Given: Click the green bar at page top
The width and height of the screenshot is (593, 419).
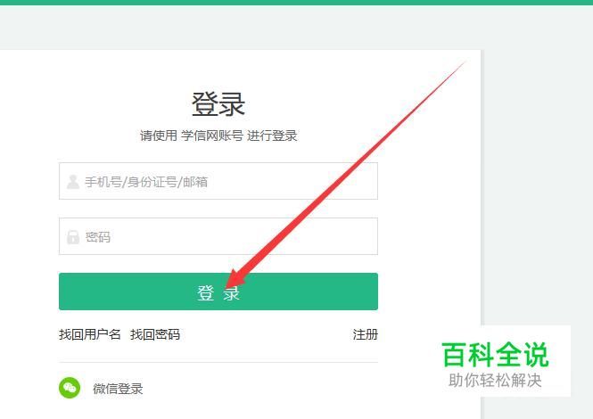Looking at the screenshot, I should (x=296, y=3).
